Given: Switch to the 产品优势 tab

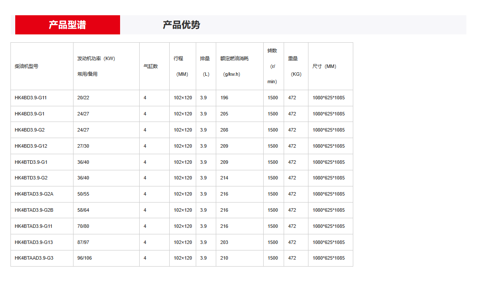Looking at the screenshot, I should coord(181,25).
